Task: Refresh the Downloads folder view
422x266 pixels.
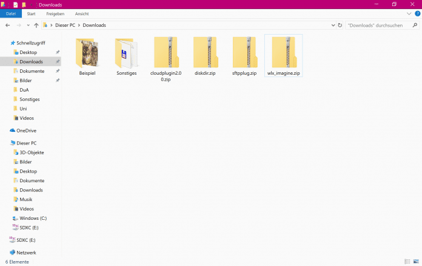Action: tap(340, 25)
